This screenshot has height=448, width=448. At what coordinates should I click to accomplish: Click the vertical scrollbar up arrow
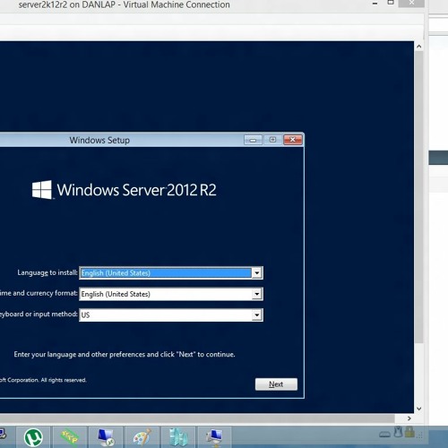pyautogui.click(x=418, y=47)
